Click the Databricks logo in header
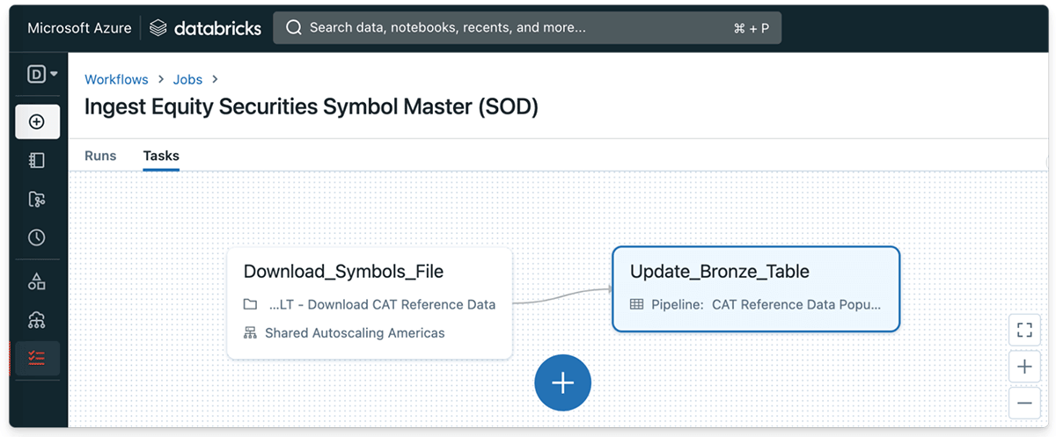1056x437 pixels. [206, 28]
